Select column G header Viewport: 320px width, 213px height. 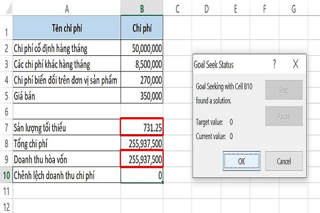294,7
